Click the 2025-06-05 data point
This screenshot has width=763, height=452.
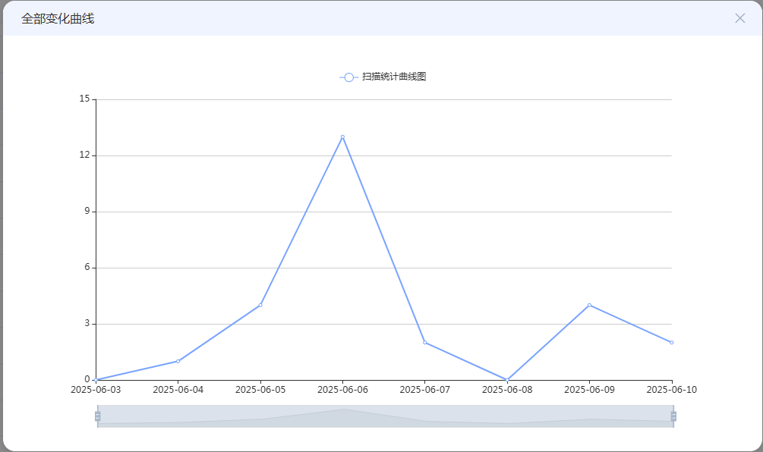tap(260, 305)
